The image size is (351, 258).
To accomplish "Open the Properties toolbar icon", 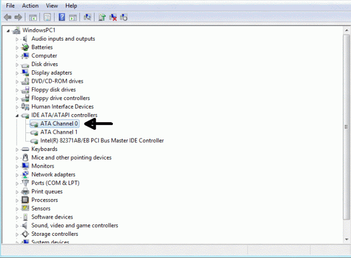I will click(x=48, y=17).
